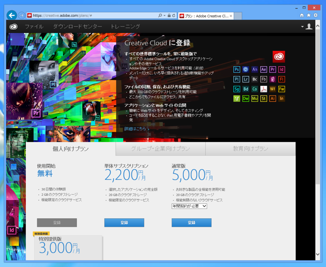The height and width of the screenshot is (267, 326).
Task: Click the security lock icon in the address bar
Action: (169, 16)
